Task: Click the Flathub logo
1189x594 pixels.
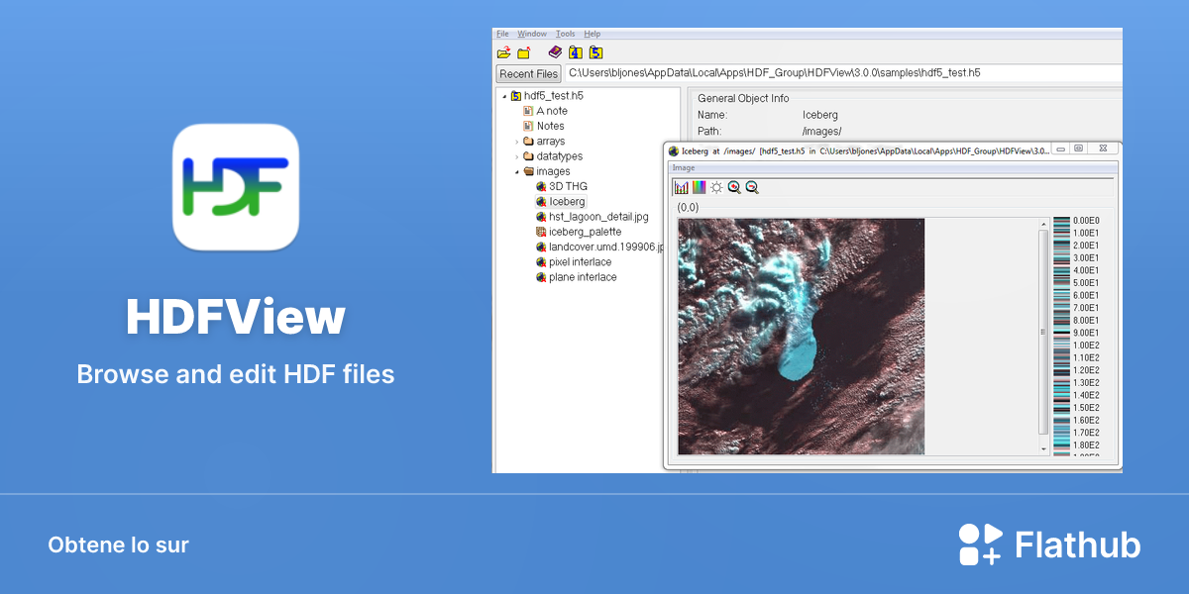Action: tap(1049, 544)
